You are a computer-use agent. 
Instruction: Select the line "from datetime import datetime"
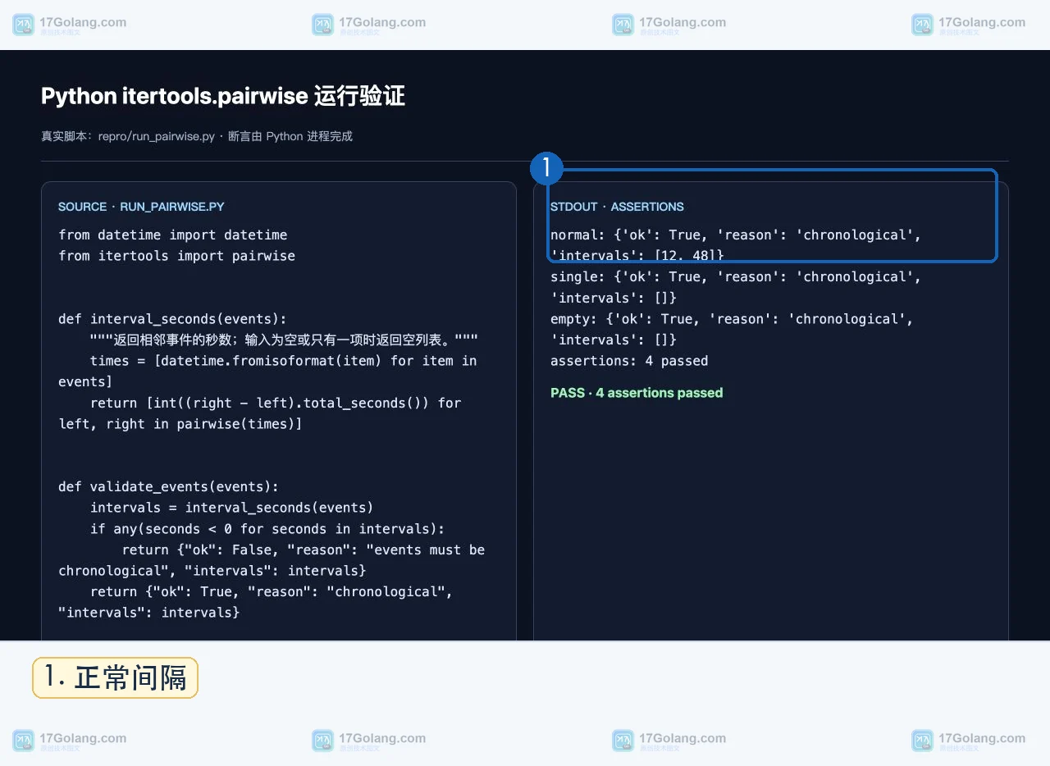[x=173, y=235]
